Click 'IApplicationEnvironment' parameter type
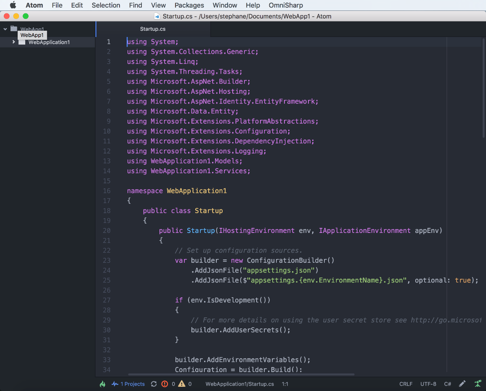The height and width of the screenshot is (391, 486). [x=364, y=231]
